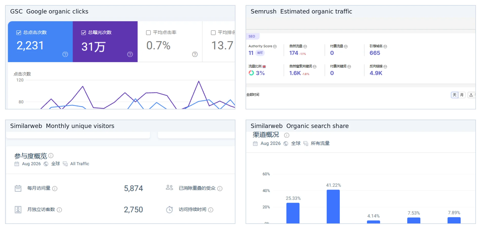Click the 每月访问量 calendar icon
Image resolution: width=481 pixels, height=229 pixels.
[x=18, y=188]
